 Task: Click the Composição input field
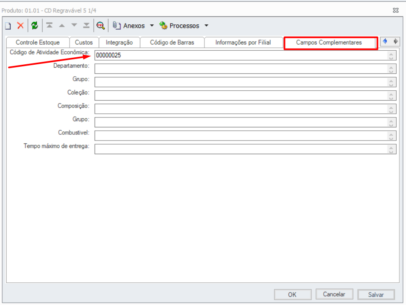click(245, 109)
